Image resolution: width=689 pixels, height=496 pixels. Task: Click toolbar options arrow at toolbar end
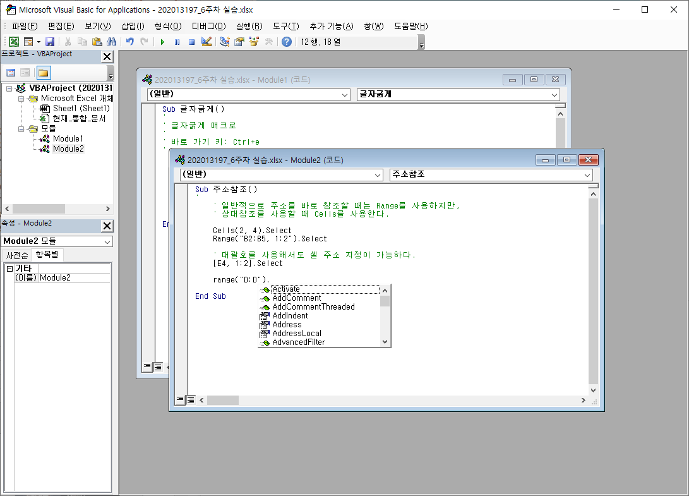tap(421, 43)
